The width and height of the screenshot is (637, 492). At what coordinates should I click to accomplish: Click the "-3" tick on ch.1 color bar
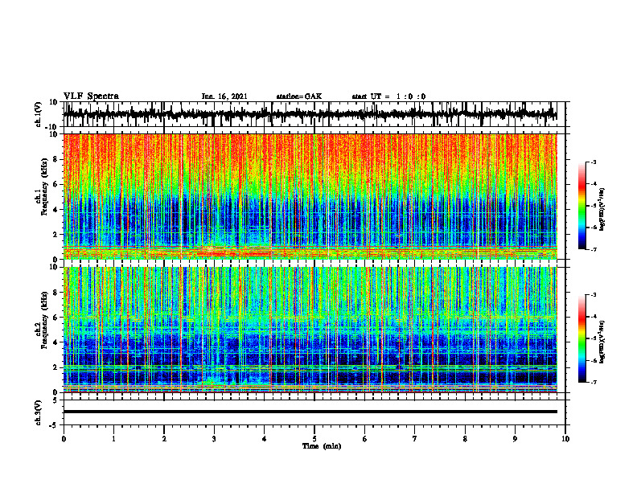tap(594, 162)
